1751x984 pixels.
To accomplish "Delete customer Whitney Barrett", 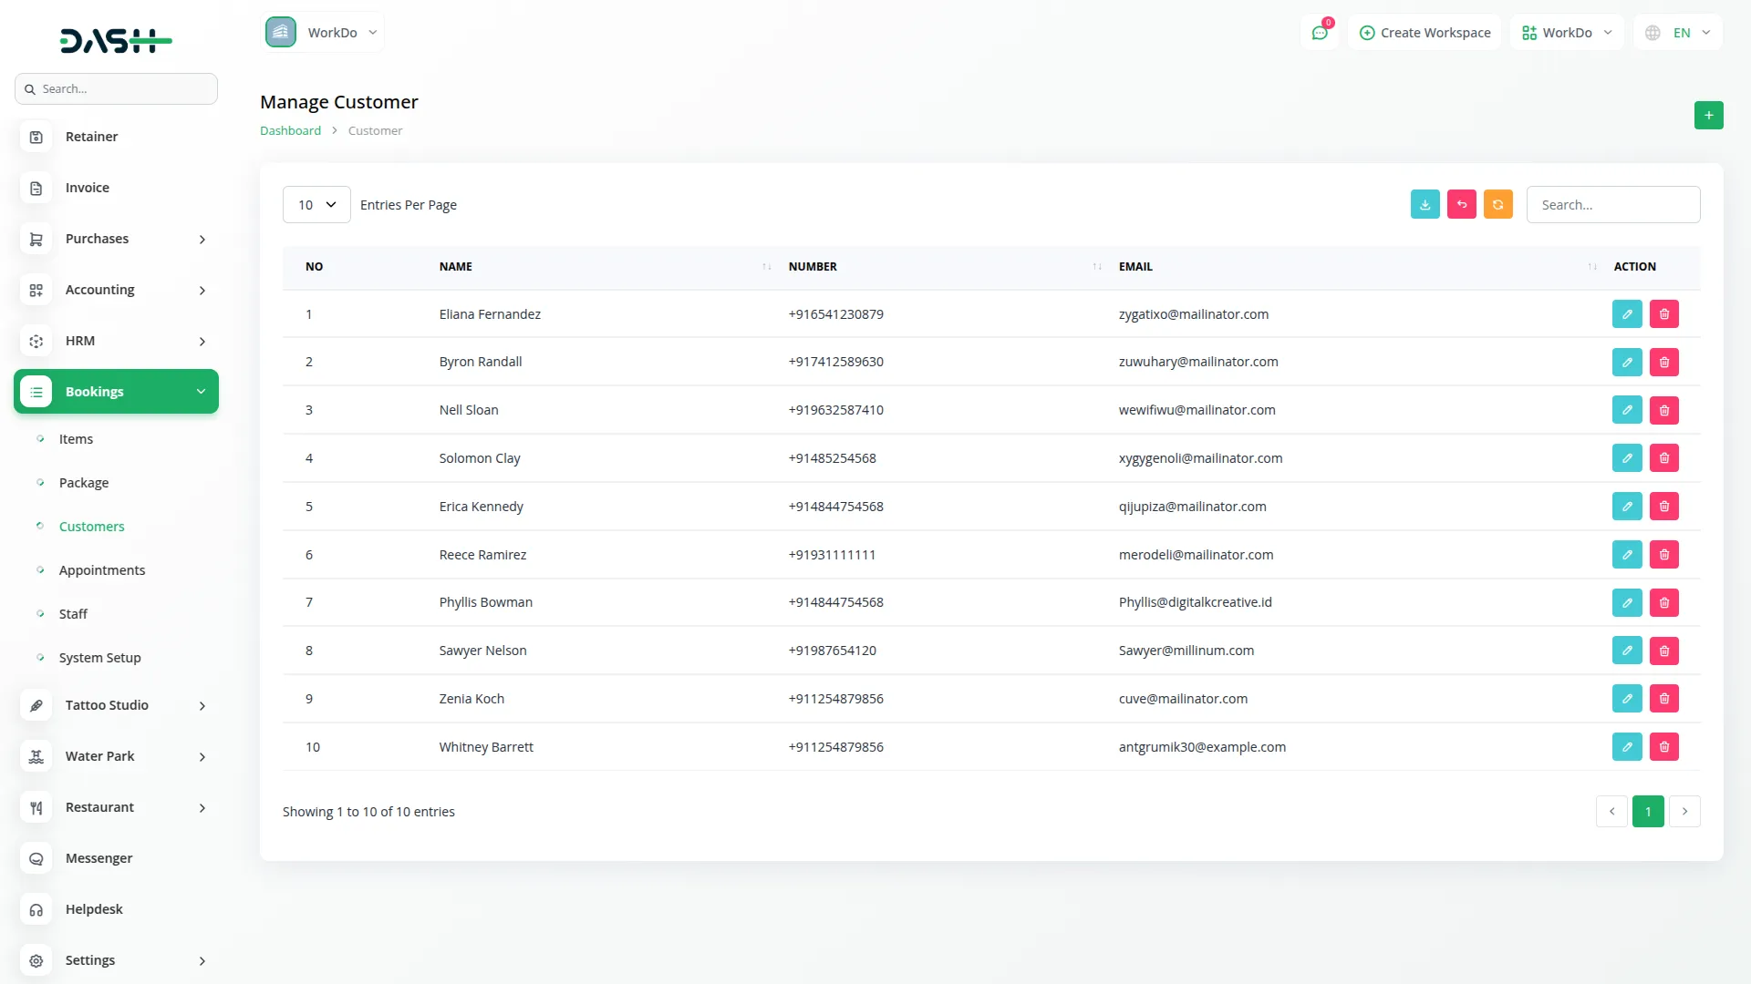I will click(x=1663, y=747).
